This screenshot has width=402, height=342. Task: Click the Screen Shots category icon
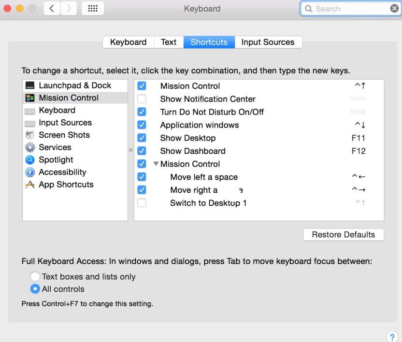click(x=30, y=135)
